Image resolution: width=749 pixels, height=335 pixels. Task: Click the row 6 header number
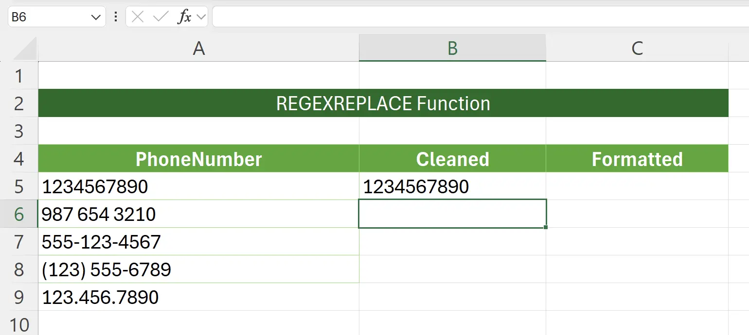pyautogui.click(x=19, y=214)
